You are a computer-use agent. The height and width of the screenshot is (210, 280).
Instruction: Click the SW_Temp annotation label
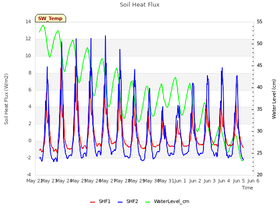click(x=50, y=18)
